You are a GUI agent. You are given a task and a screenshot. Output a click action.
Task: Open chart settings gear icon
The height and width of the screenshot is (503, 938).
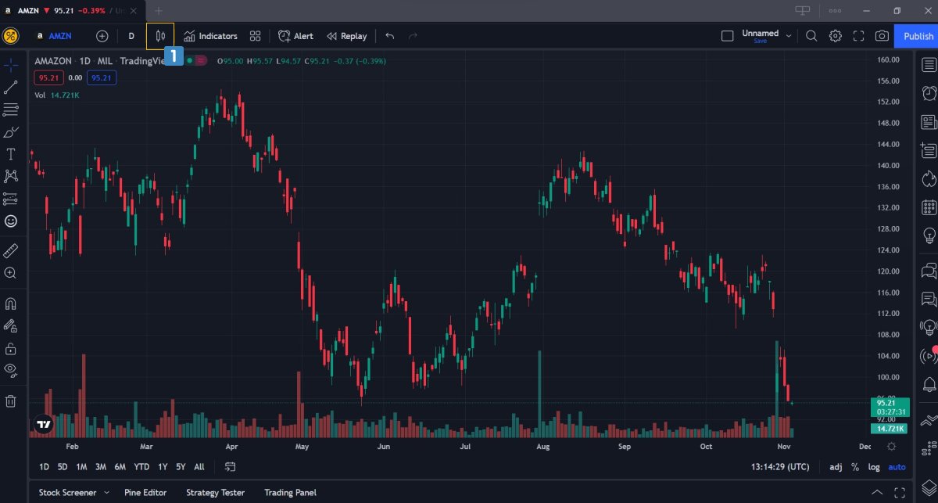835,36
